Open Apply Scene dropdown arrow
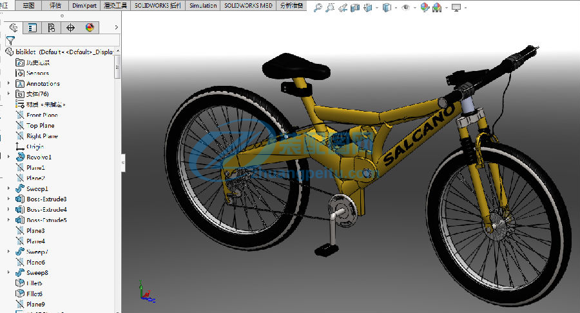 (446, 8)
